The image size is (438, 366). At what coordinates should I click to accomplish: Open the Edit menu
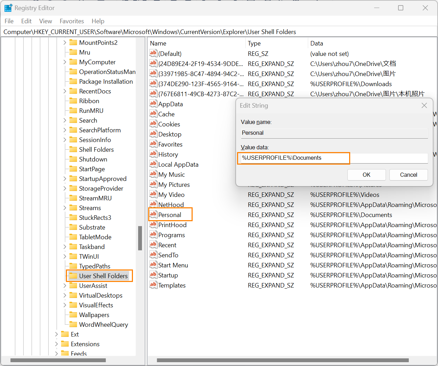tap(26, 21)
